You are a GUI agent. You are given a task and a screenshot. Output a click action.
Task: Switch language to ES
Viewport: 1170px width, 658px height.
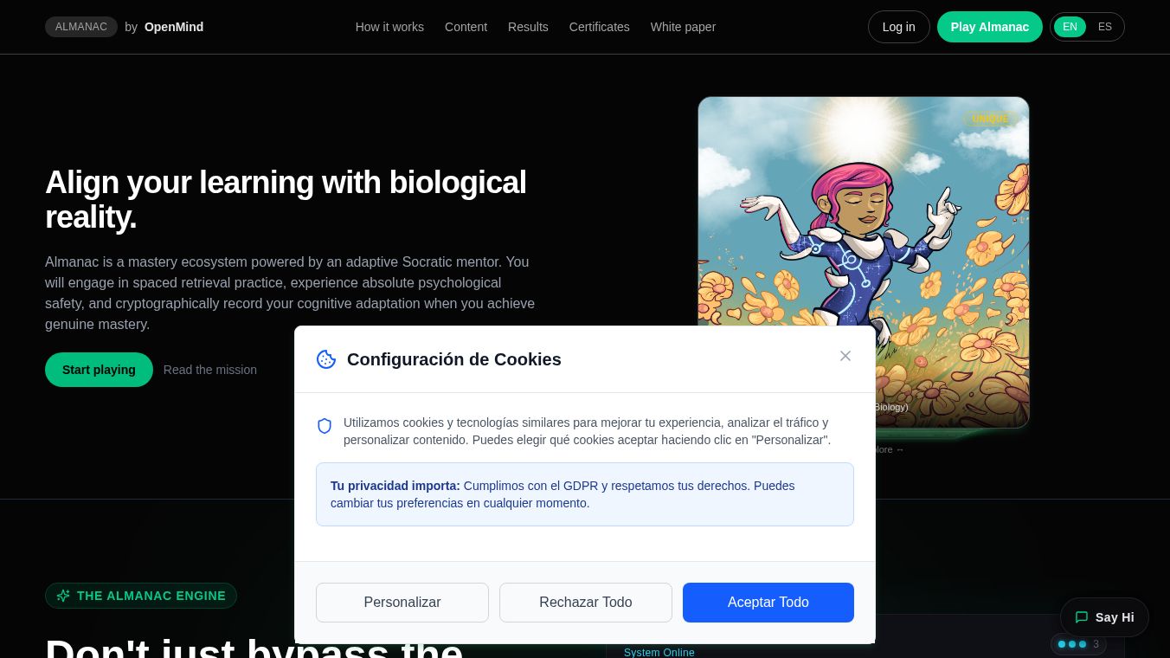pos(1105,27)
